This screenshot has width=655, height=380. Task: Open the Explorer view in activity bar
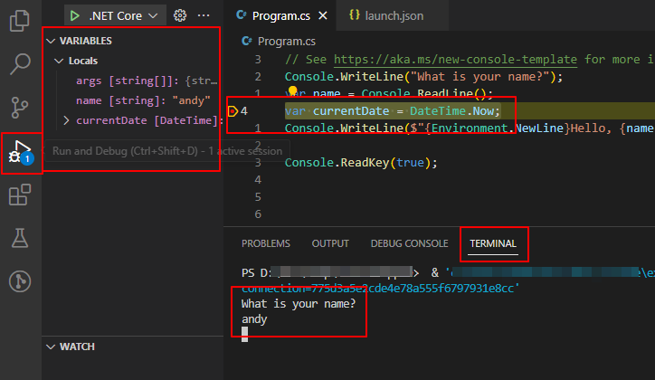20,21
